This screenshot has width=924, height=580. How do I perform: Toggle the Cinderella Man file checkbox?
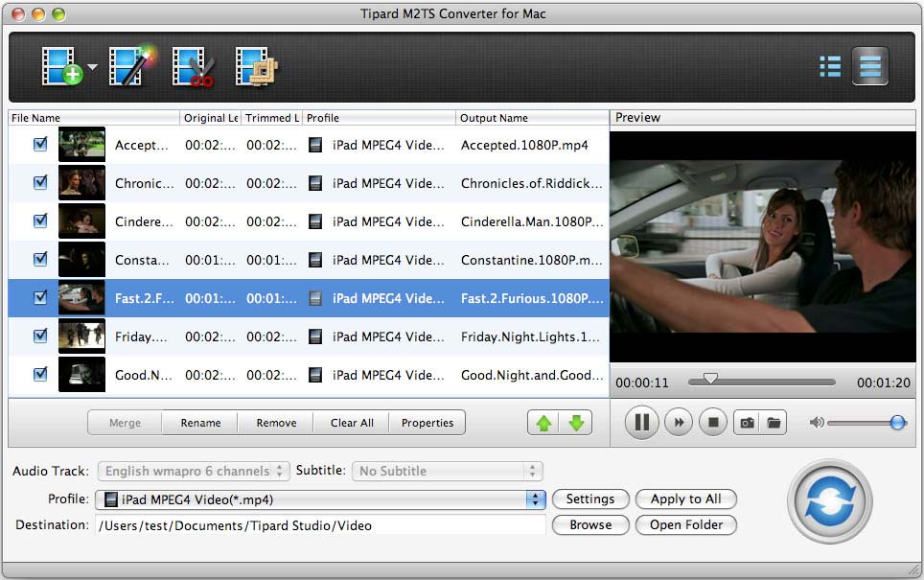pyautogui.click(x=40, y=220)
